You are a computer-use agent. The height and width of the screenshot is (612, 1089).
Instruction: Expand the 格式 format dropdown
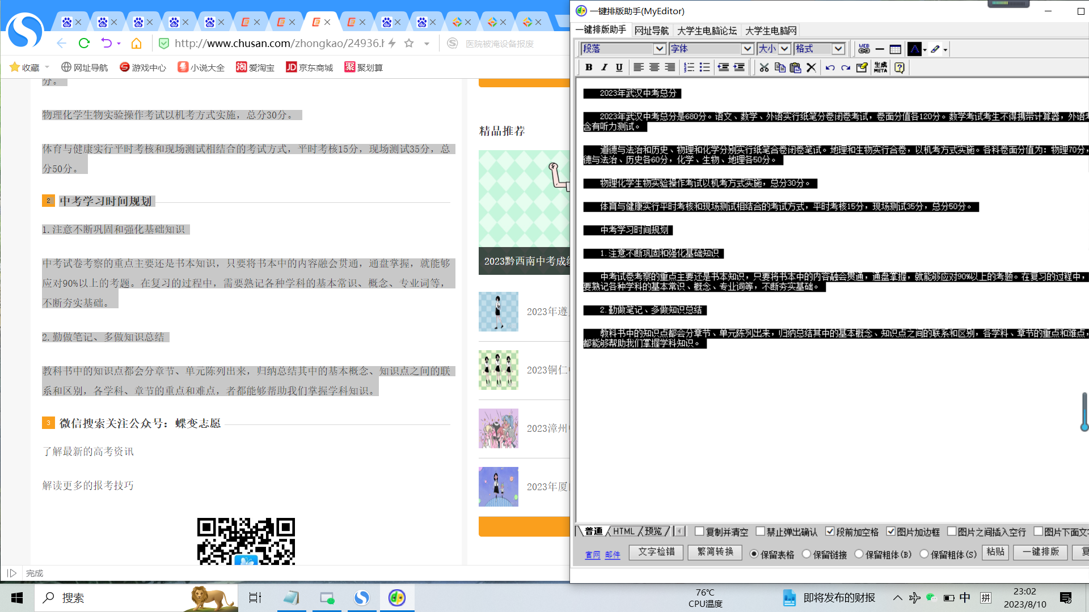click(x=838, y=49)
